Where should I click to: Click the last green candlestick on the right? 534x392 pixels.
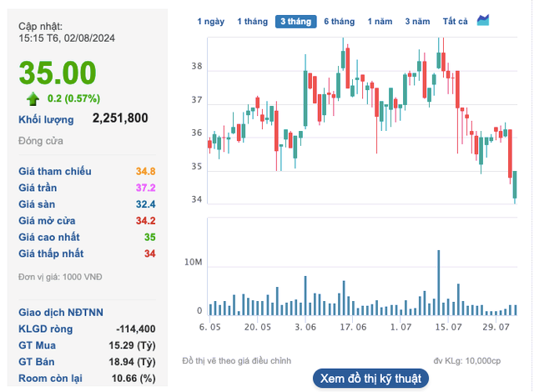tap(515, 185)
